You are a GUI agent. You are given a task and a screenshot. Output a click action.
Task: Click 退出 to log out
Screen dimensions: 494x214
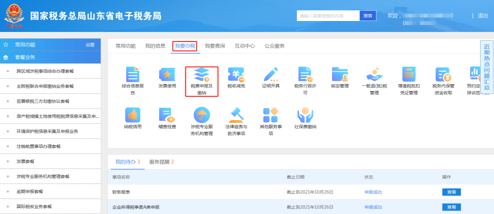[483, 16]
